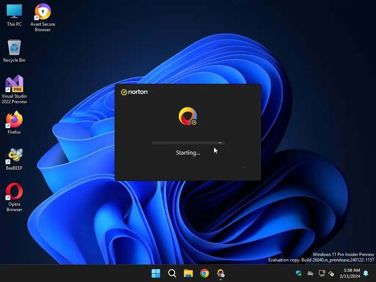Open the Recycle Bin
The width and height of the screenshot is (376, 282).
click(x=14, y=51)
